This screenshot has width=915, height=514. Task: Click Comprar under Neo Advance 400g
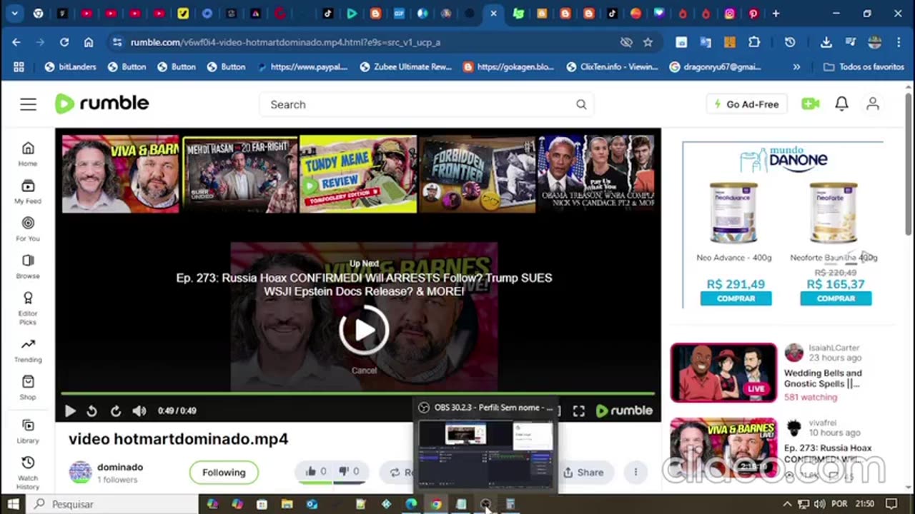click(736, 298)
